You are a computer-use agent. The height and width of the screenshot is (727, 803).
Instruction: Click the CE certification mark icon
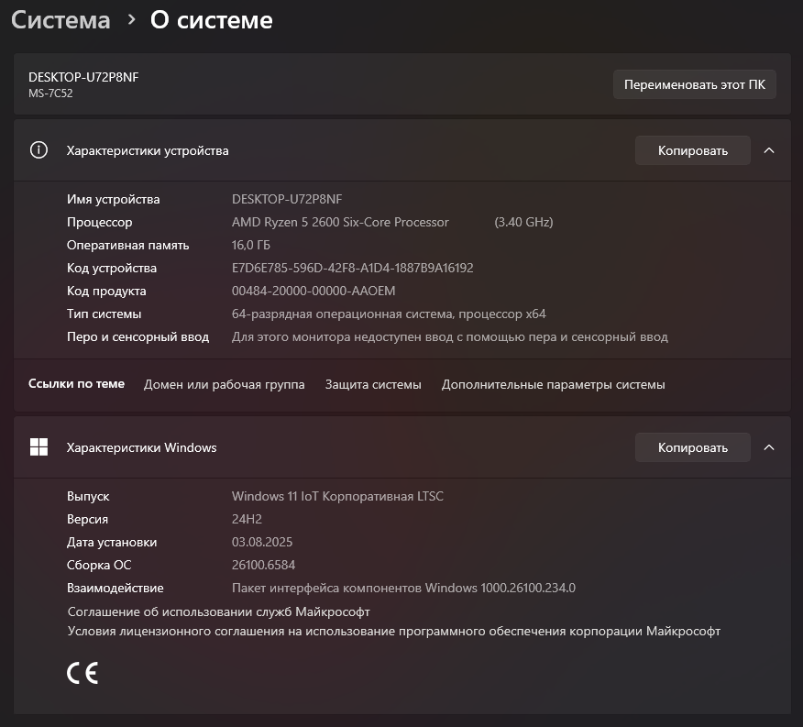click(x=82, y=674)
